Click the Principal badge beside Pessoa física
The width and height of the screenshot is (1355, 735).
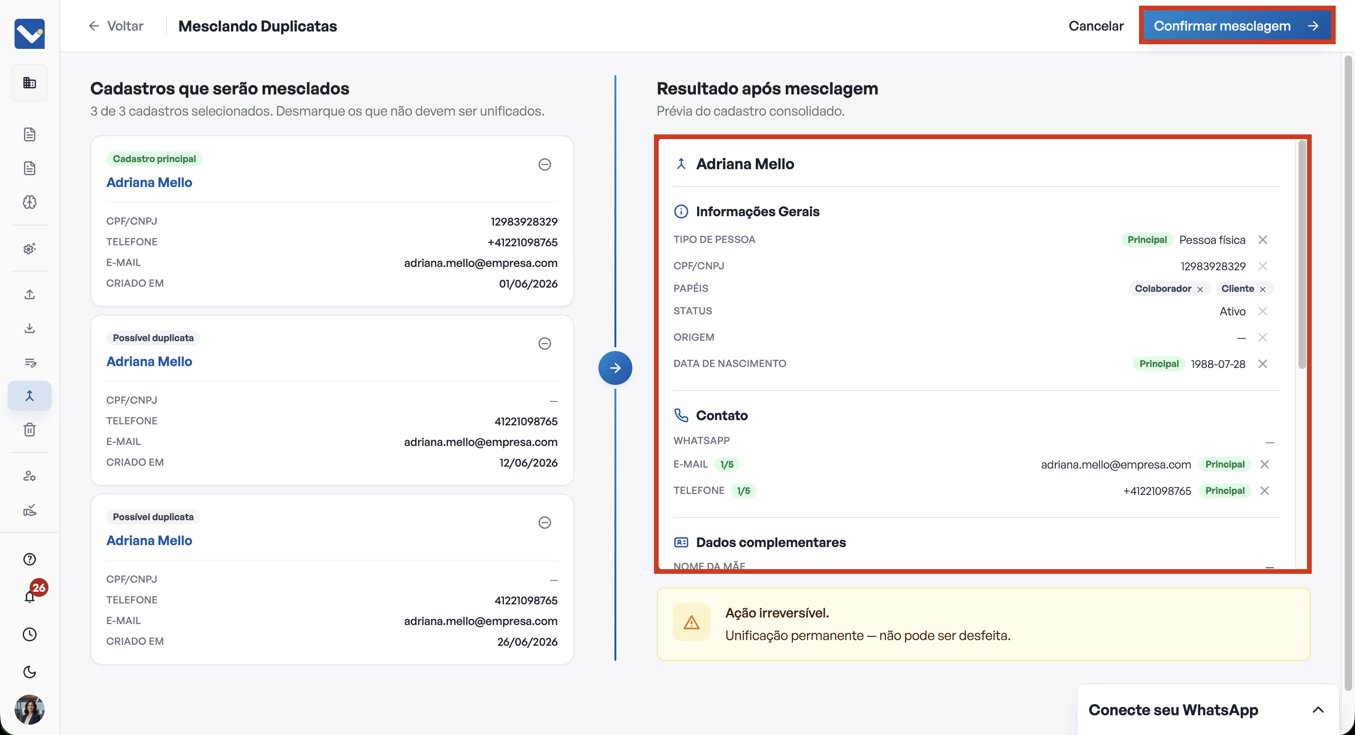tap(1147, 240)
